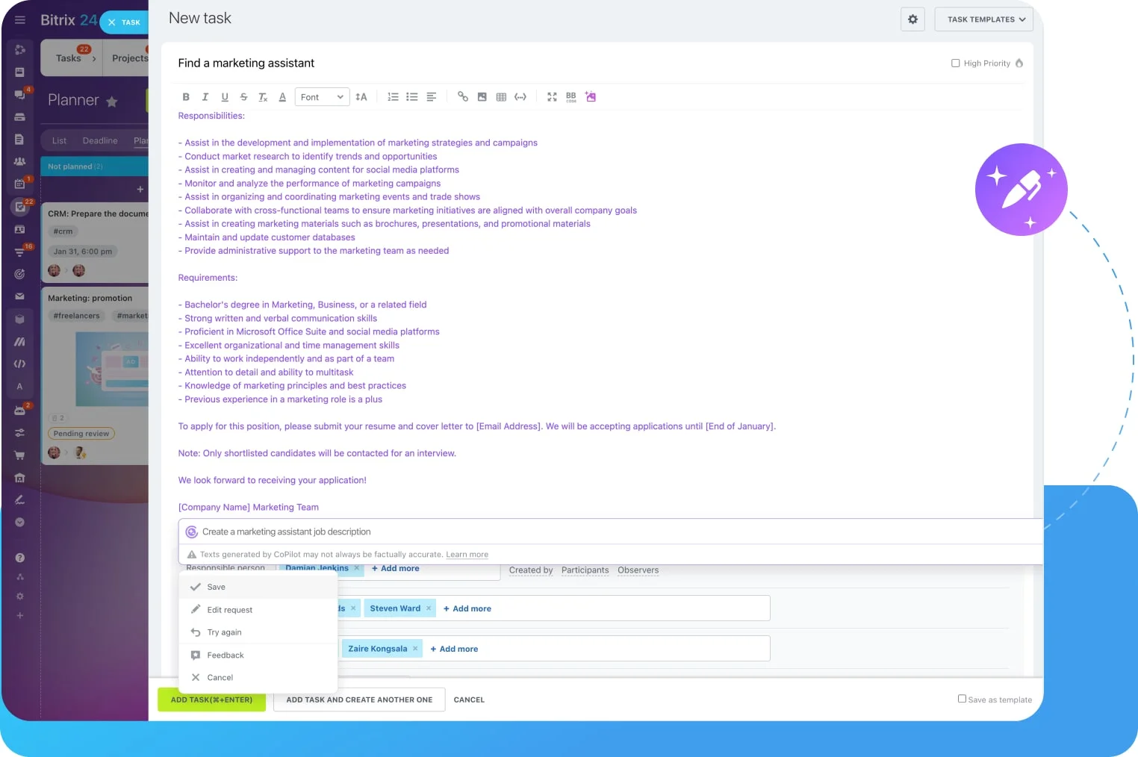Open the insert link tool

[463, 96]
